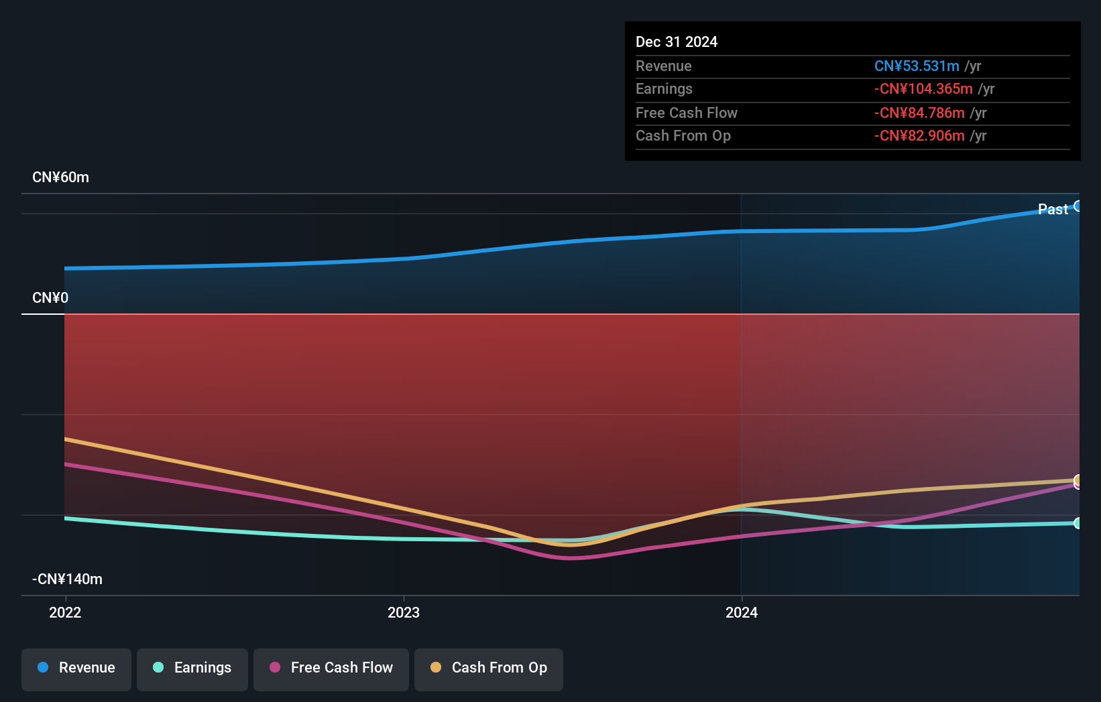The width and height of the screenshot is (1101, 702).
Task: Click the blue Revenue end-point marker
Action: tap(1078, 206)
